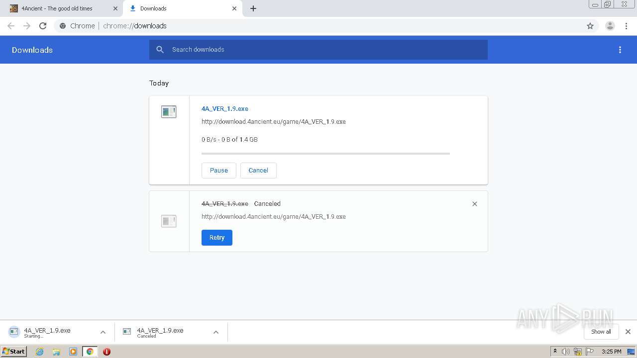
Task: Open a new browser tab
Action: [x=253, y=8]
